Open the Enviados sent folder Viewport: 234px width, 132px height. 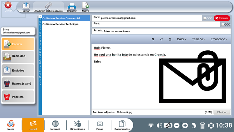18,70
